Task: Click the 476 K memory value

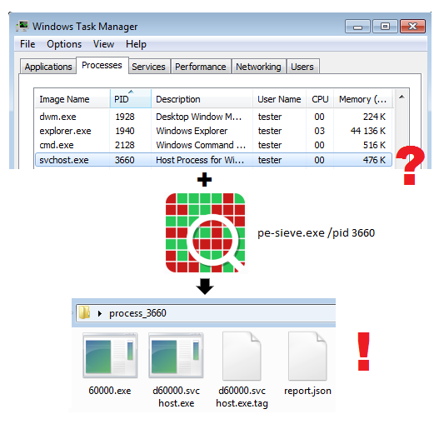Action: pyautogui.click(x=374, y=160)
